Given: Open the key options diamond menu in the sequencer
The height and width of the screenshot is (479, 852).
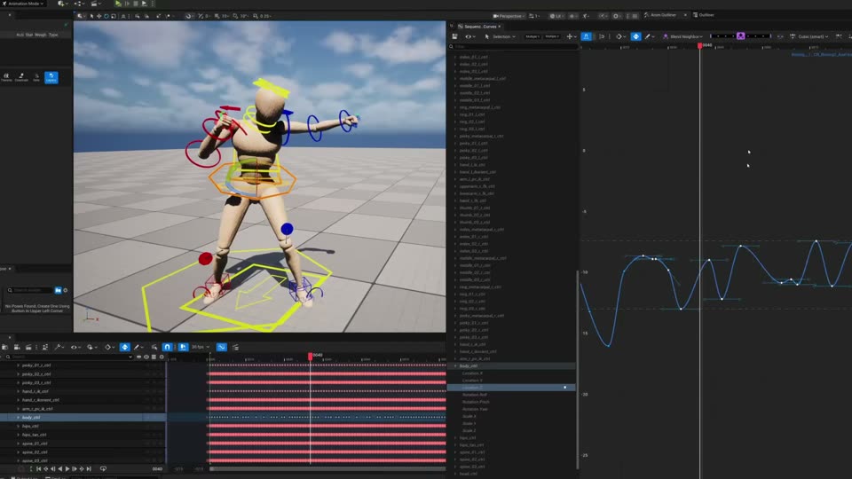Looking at the screenshot, I should (x=109, y=347).
